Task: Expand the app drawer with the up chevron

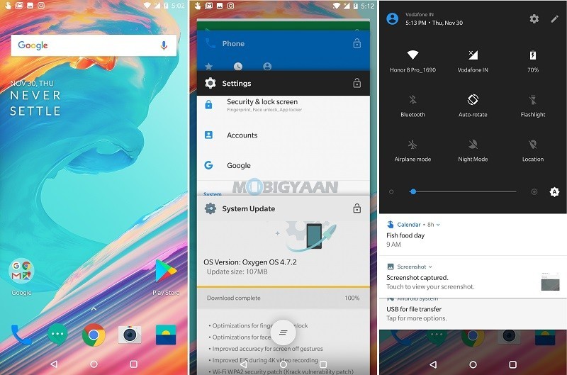Action: (94, 309)
